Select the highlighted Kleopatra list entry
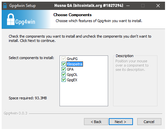 click(x=75, y=64)
